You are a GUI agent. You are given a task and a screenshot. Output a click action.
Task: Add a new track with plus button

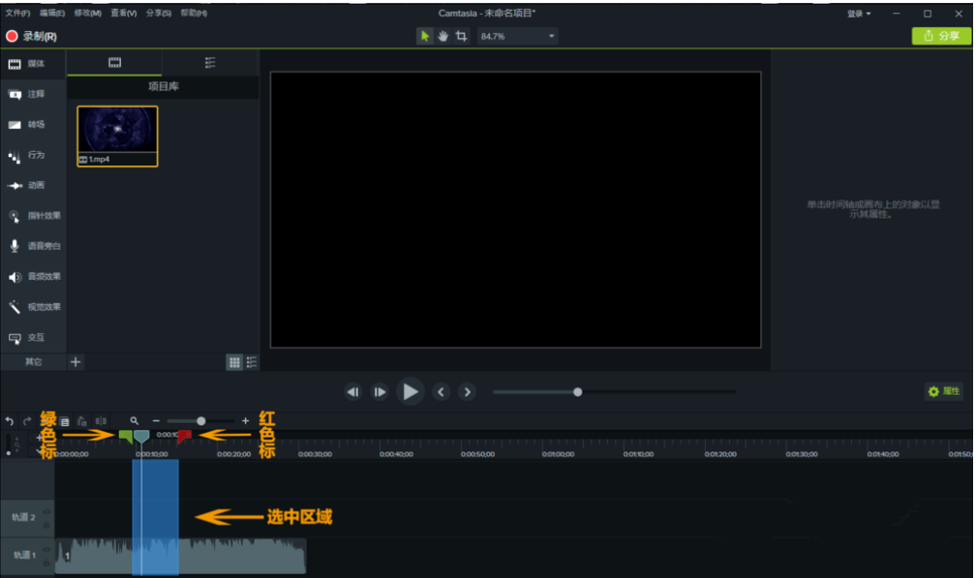(x=39, y=438)
